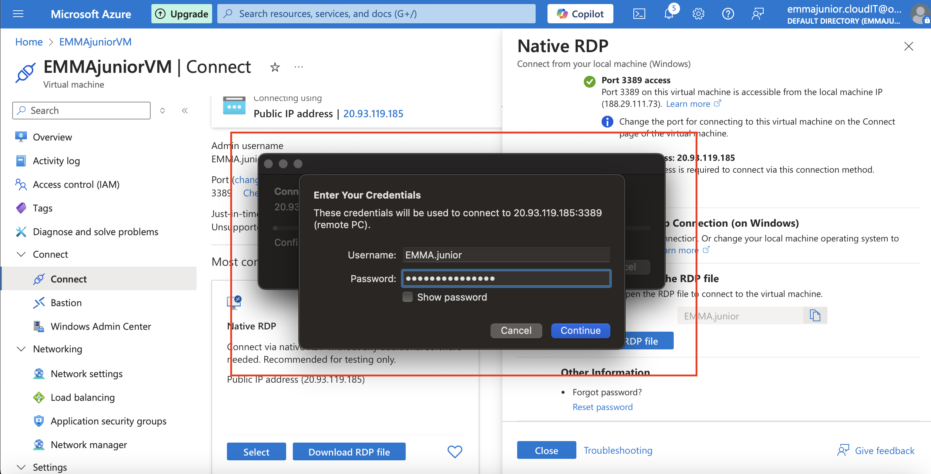Click the Password field in credentials dialog
Screen dimensions: 931x474
pyautogui.click(x=506, y=278)
